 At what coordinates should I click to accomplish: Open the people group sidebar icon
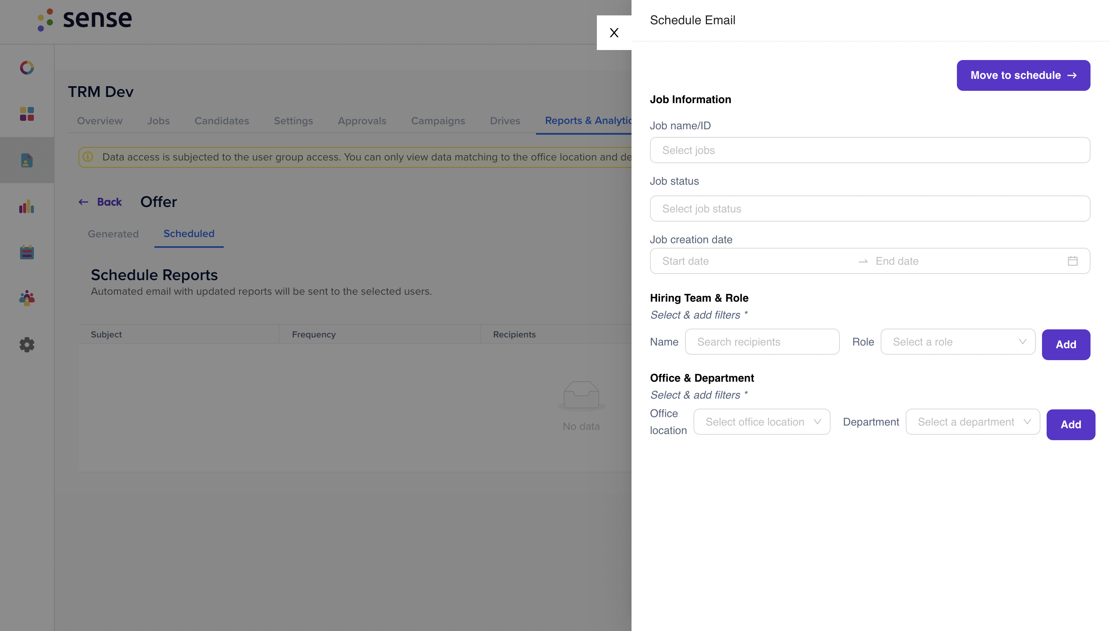tap(27, 298)
